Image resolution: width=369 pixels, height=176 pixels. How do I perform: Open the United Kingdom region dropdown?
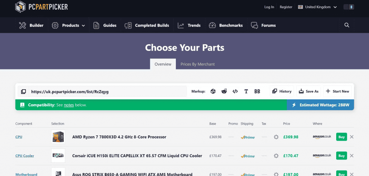(317, 7)
